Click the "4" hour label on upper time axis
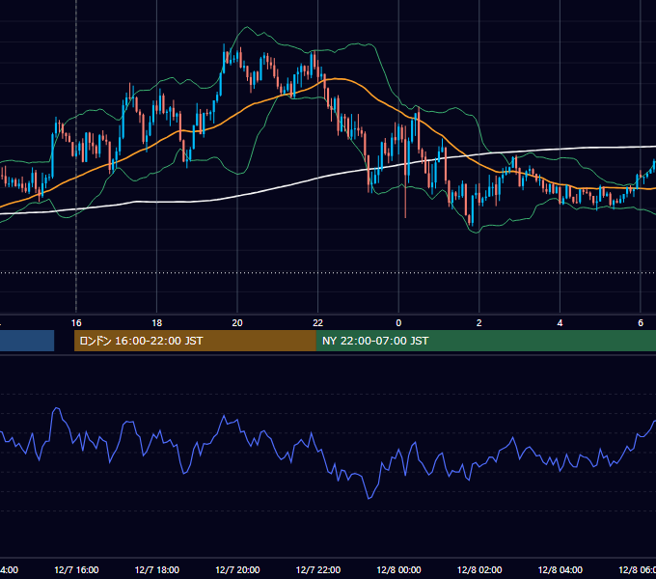Screen dimensions: 656x579 pos(560,323)
